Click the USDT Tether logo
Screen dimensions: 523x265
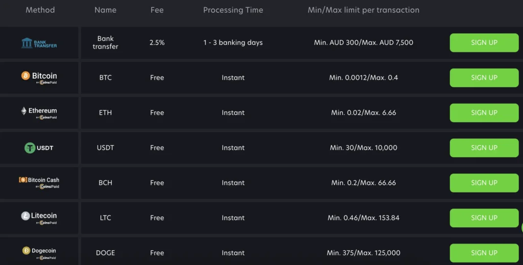pyautogui.click(x=39, y=148)
